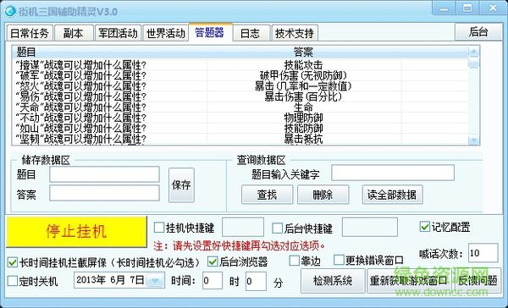Image resolution: width=508 pixels, height=308 pixels.
Task: Click the 后台快捷键 hotkey field
Action: 370,227
